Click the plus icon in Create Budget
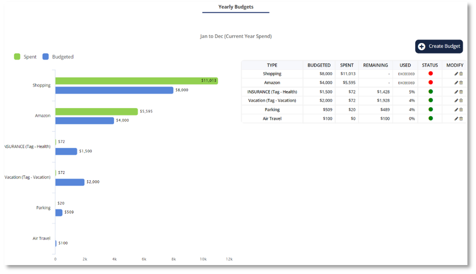 pos(422,46)
